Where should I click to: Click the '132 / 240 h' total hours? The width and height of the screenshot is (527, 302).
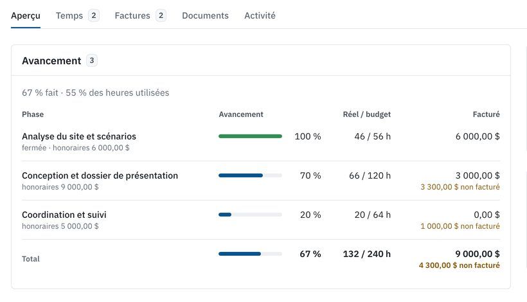tap(367, 254)
